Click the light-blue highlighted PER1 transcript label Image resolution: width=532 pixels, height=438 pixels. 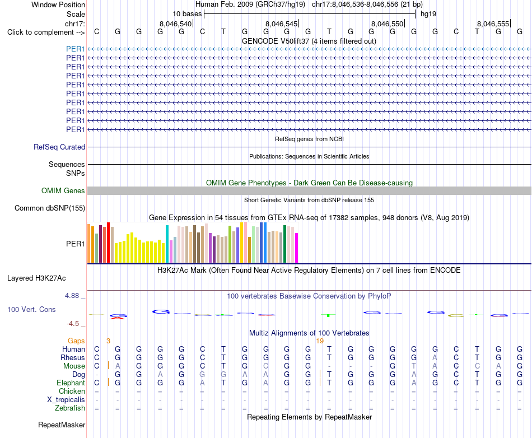(75, 49)
